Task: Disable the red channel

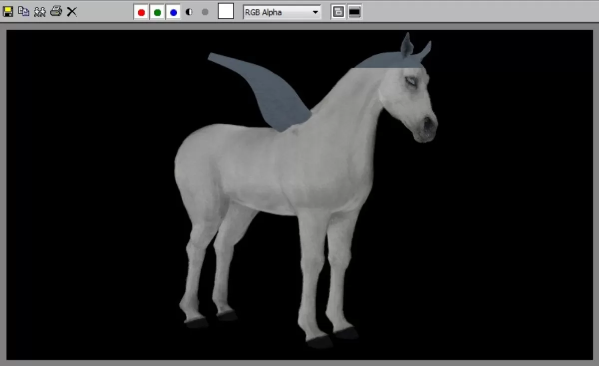Action: coord(141,11)
